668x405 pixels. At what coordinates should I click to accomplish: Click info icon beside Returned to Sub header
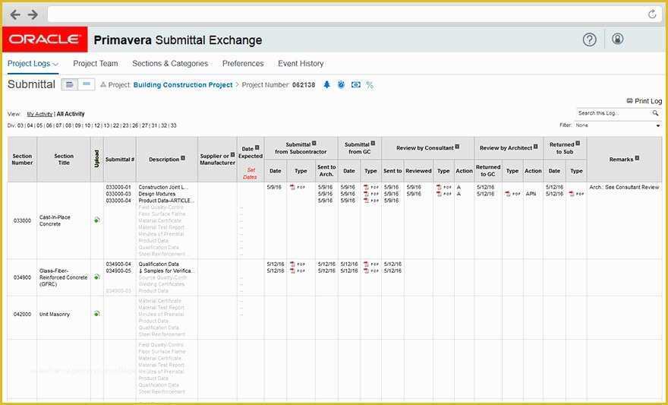click(578, 144)
